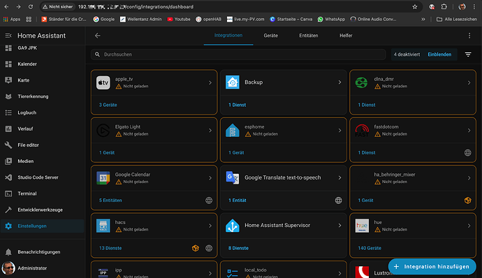The image size is (482, 278).
Task: Click the custom integration box icon on hacs card
Action: (196, 248)
